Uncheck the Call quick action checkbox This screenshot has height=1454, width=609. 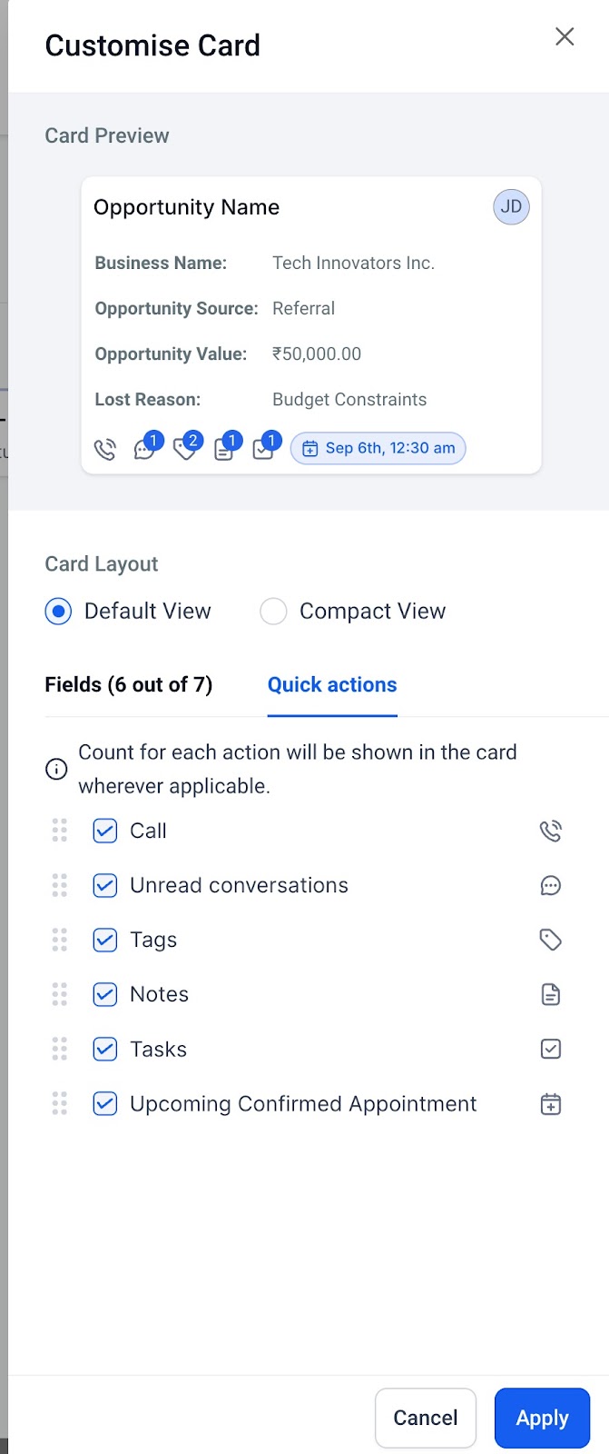[105, 831]
